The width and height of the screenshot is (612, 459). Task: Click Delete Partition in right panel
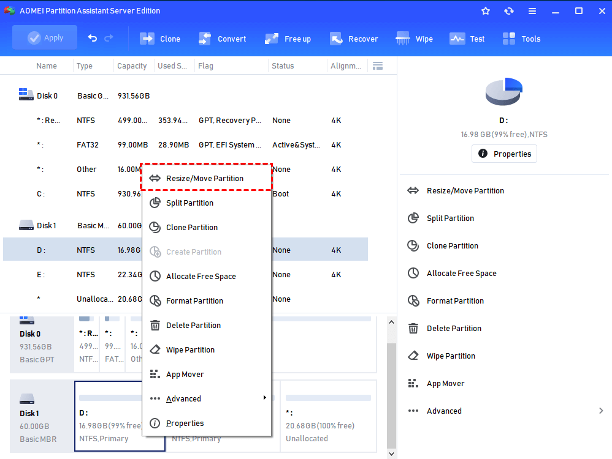pos(444,329)
